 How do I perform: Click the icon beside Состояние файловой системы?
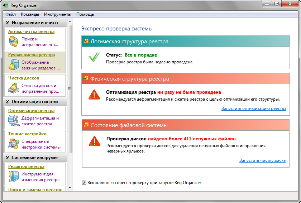(x=86, y=125)
